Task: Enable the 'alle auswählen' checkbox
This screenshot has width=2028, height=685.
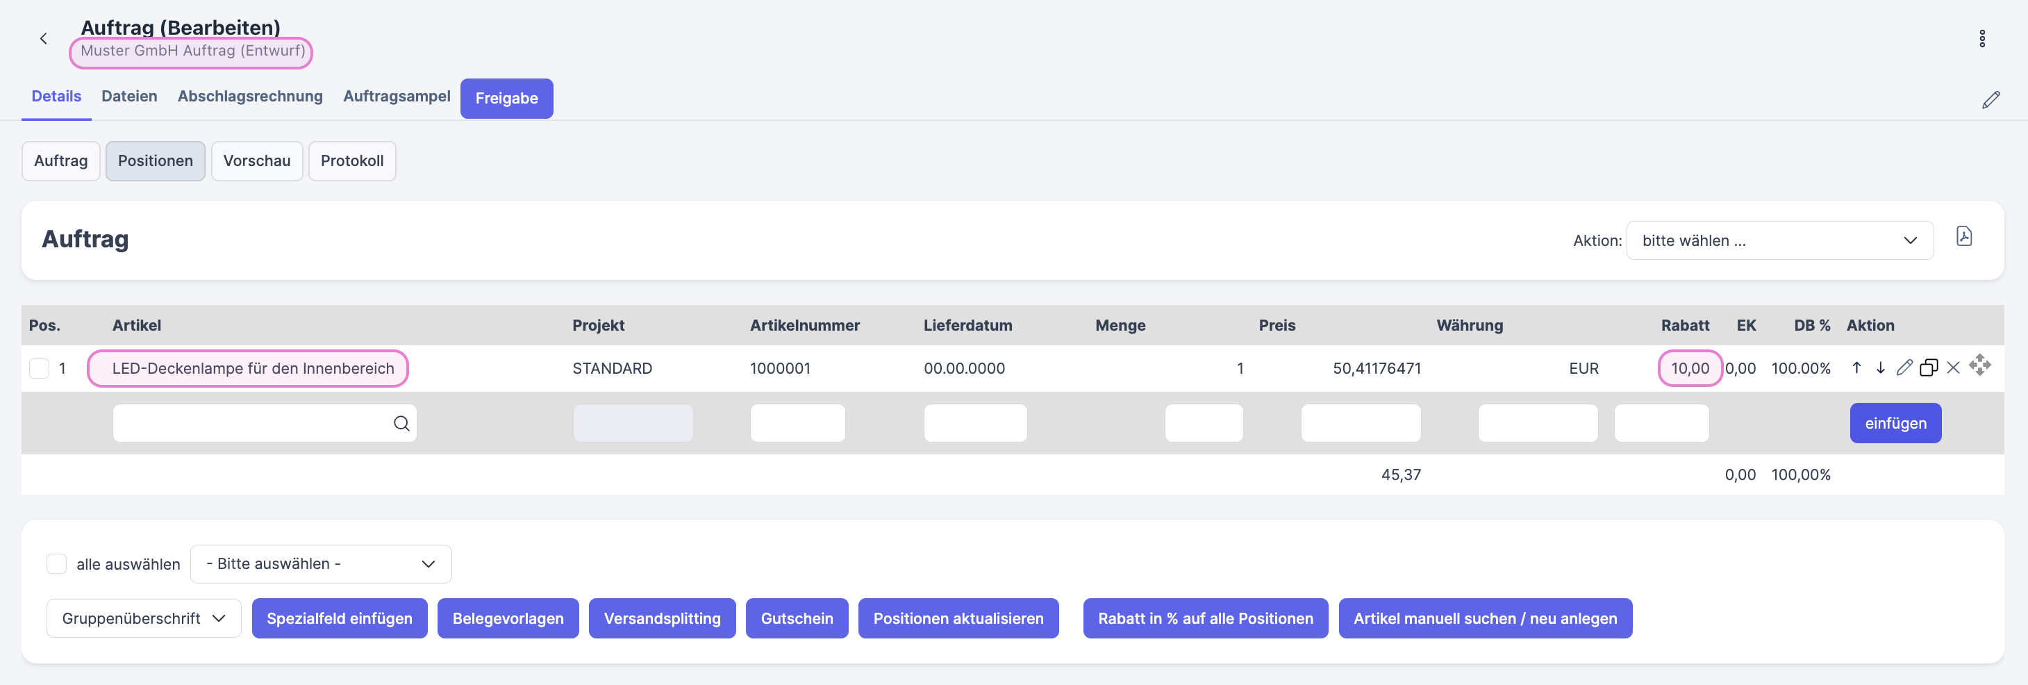Action: [57, 563]
